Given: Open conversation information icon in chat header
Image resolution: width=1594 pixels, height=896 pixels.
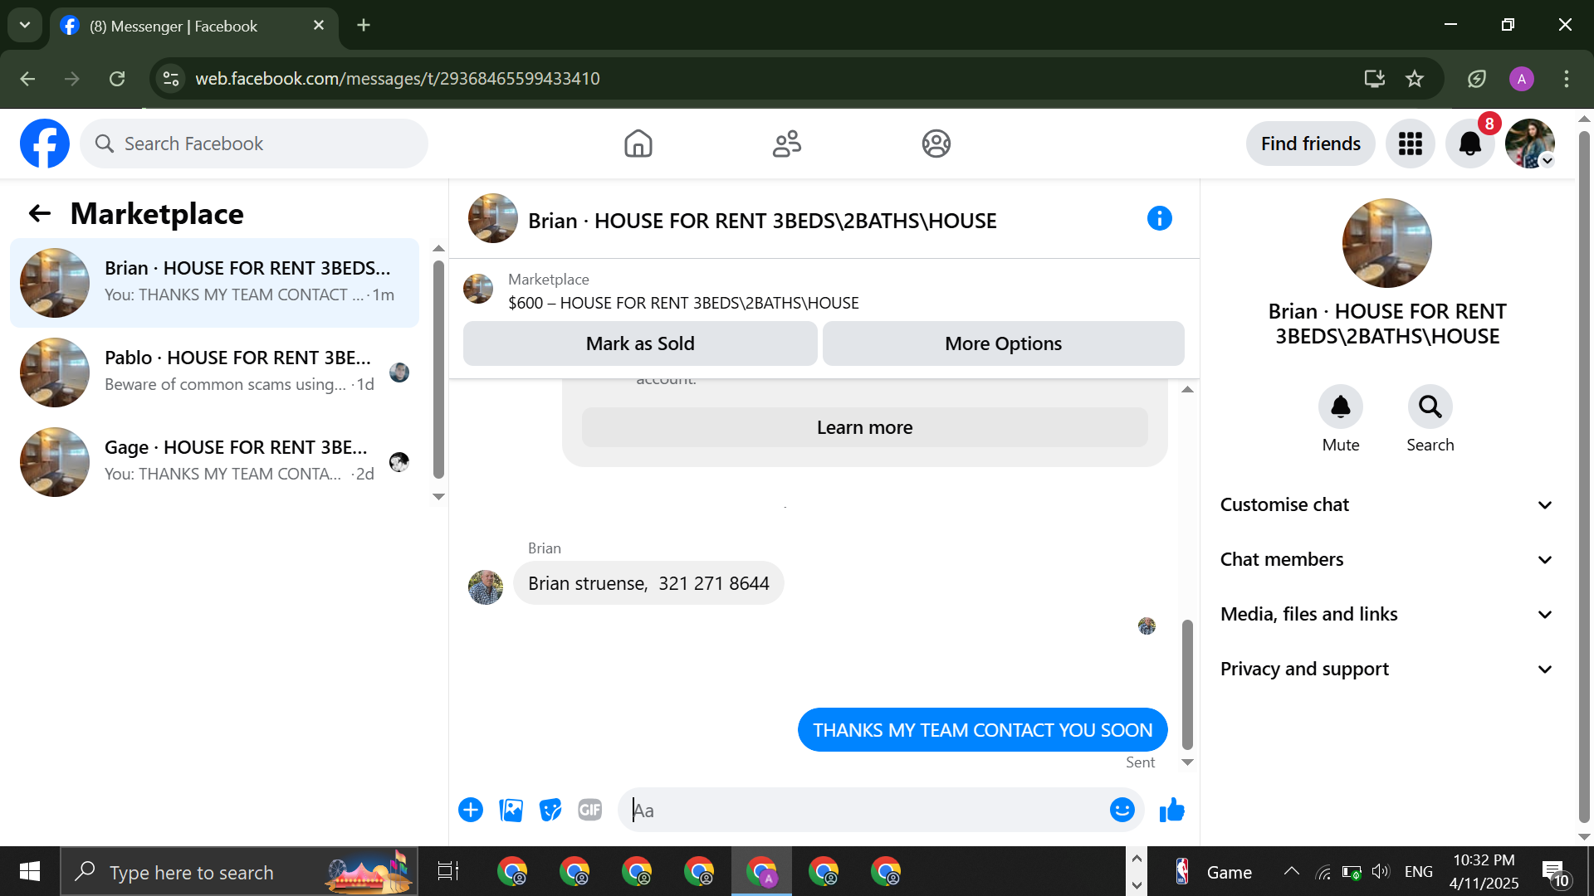Looking at the screenshot, I should (1160, 218).
